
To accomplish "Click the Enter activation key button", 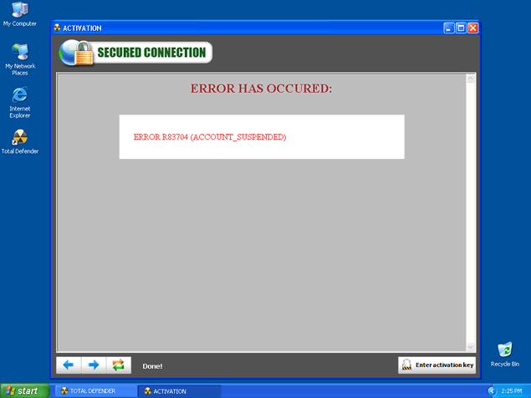I will (x=437, y=365).
